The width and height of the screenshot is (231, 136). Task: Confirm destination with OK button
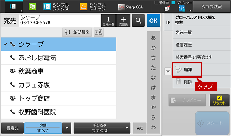(x=153, y=21)
